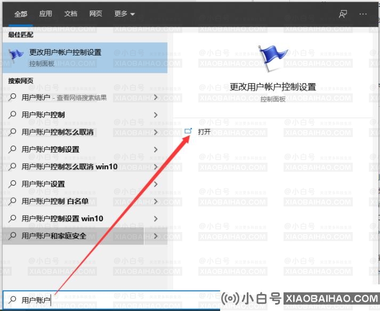Click the blue flag icon in best match
Image resolution: width=380 pixels, height=311 pixels.
(x=16, y=55)
